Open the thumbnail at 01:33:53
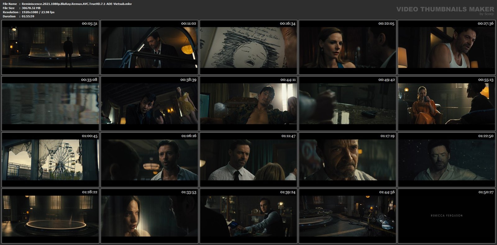497x245 pixels. 149,216
